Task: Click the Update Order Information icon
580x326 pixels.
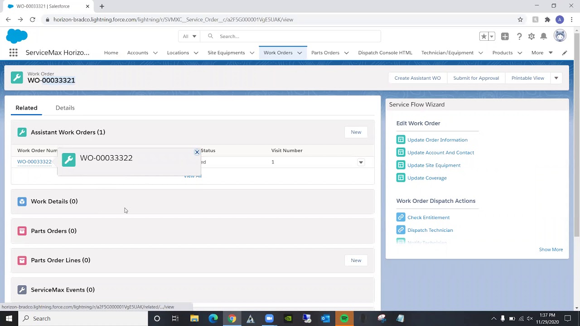Action: pyautogui.click(x=401, y=139)
